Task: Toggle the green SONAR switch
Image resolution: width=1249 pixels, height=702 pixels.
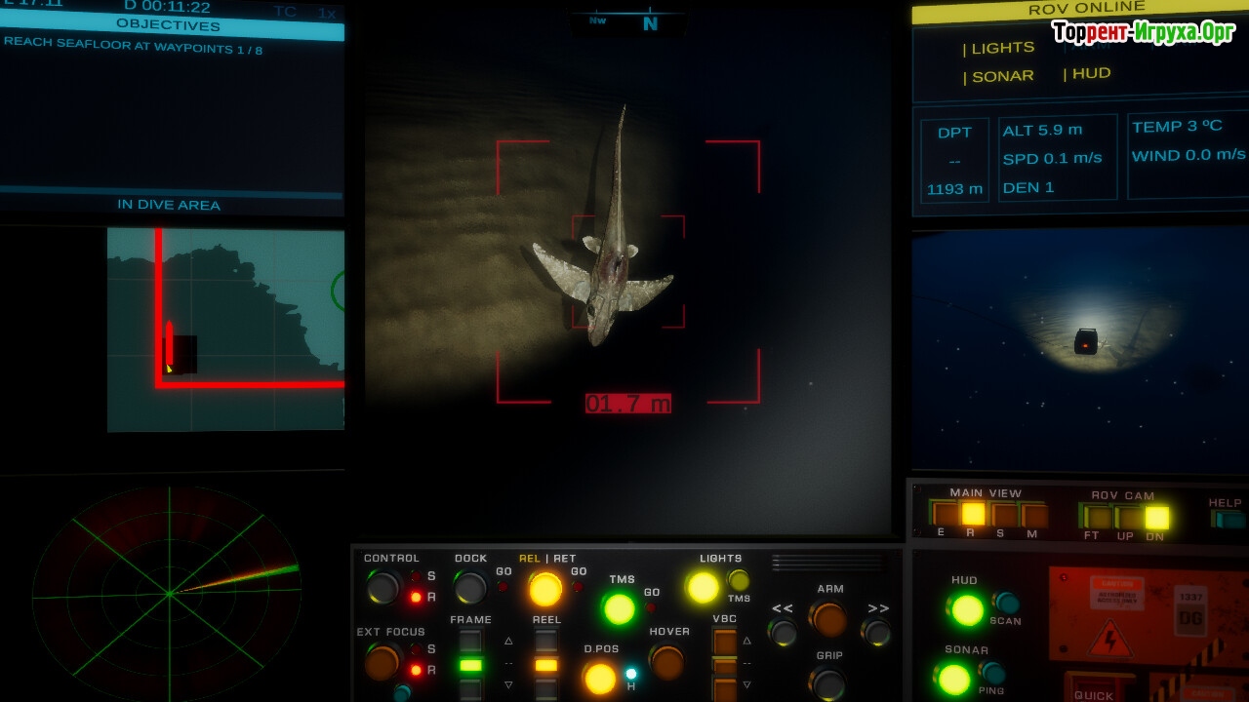Action: click(953, 679)
